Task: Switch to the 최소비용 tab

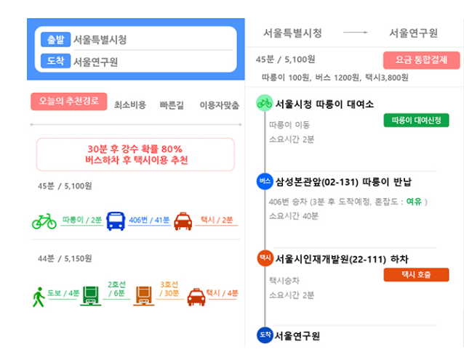Action: [x=130, y=104]
